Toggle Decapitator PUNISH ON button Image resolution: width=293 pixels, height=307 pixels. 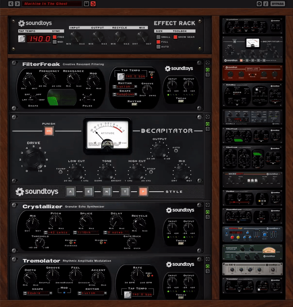[x=49, y=131]
